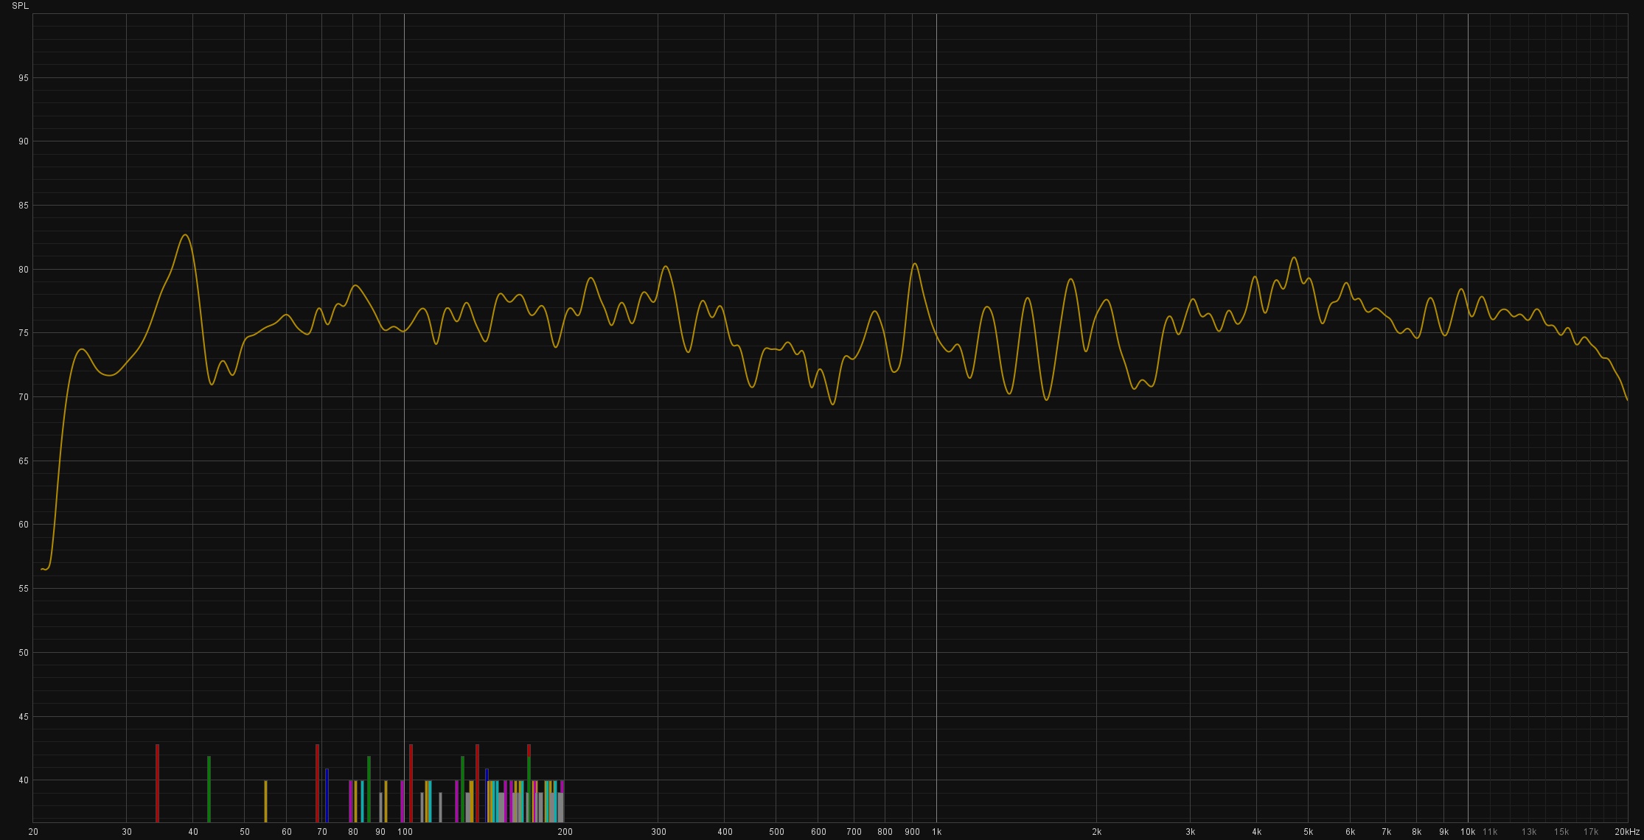Click the trace's highest peak between 4k and 5k

coord(1294,258)
